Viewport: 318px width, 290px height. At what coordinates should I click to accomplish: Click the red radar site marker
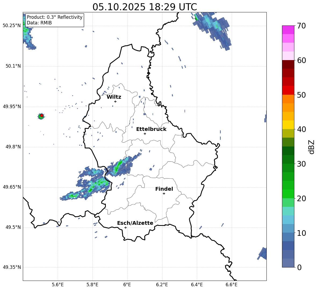[42, 116]
